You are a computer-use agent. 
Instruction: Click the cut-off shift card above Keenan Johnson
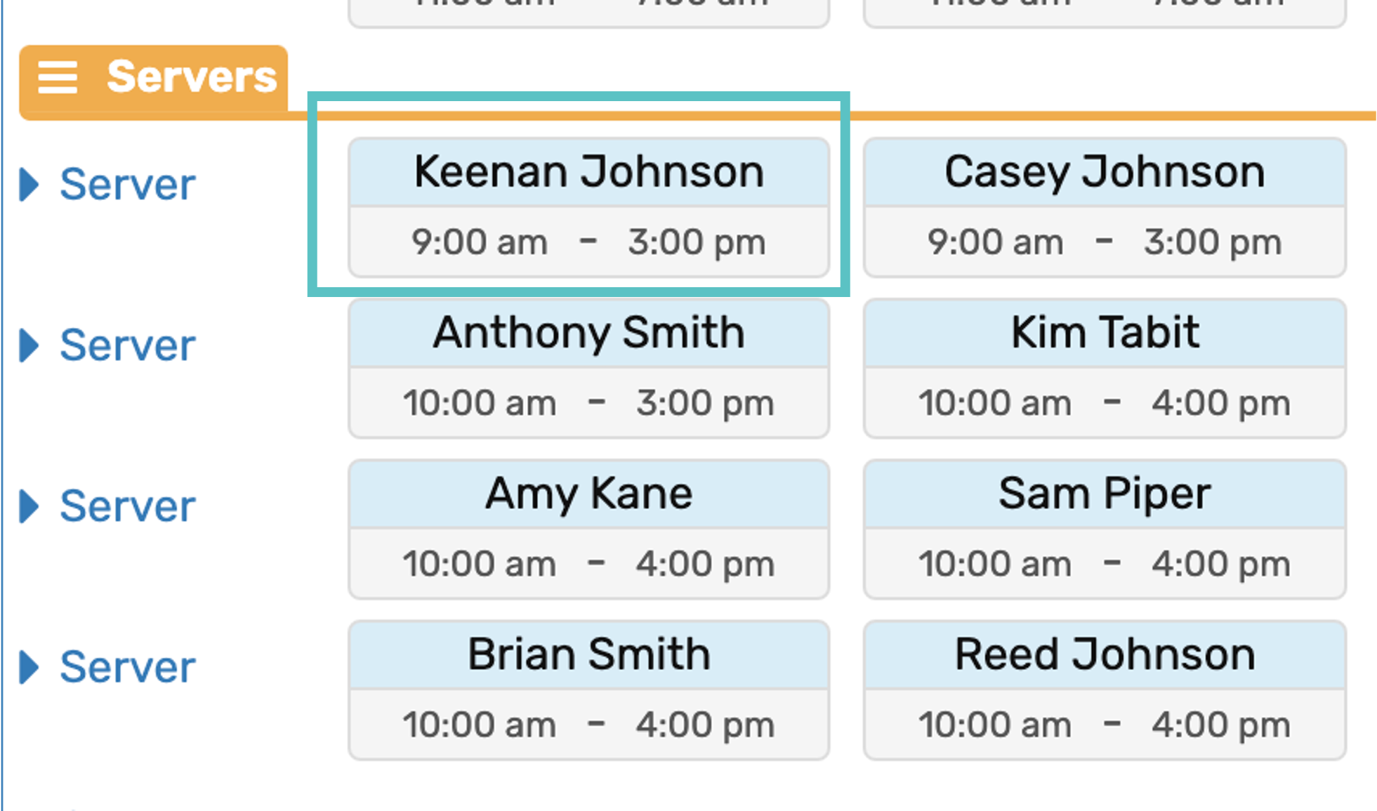tap(588, 12)
